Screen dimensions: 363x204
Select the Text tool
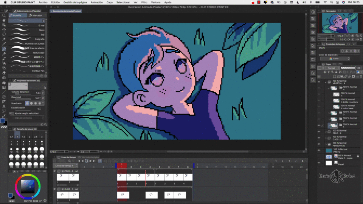[4, 107]
